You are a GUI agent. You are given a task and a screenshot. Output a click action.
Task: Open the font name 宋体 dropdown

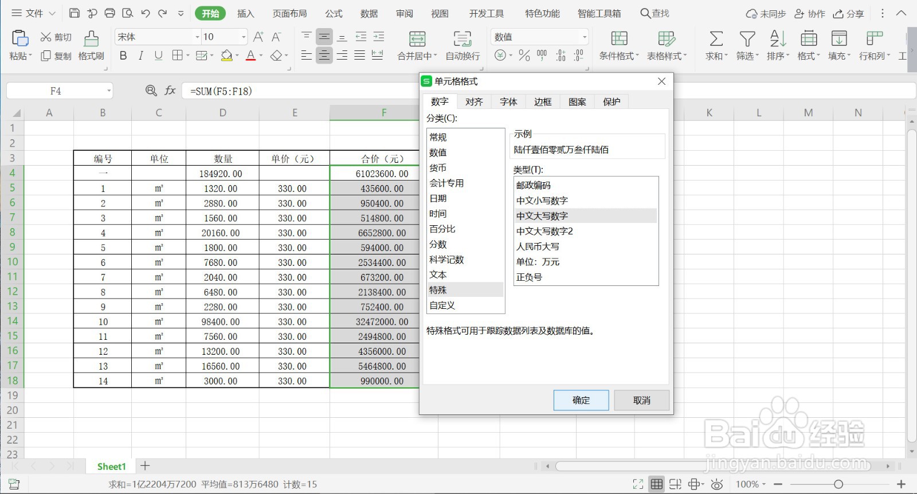(x=197, y=37)
